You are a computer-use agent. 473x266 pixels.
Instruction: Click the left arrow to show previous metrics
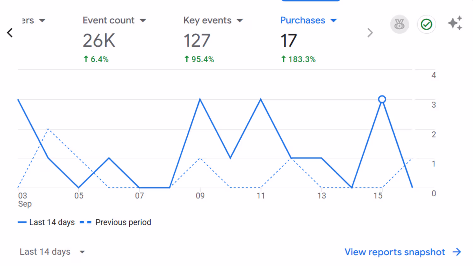click(x=10, y=33)
